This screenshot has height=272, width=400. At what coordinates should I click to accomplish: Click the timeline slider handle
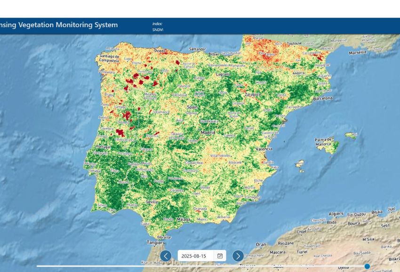coord(367,266)
